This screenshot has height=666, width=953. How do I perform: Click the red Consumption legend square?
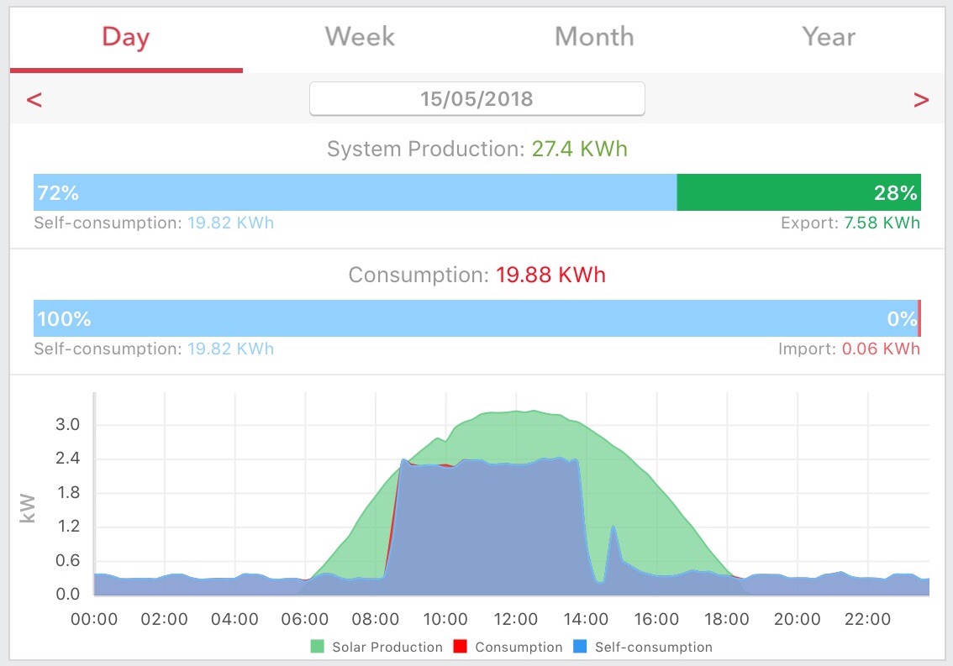(460, 647)
